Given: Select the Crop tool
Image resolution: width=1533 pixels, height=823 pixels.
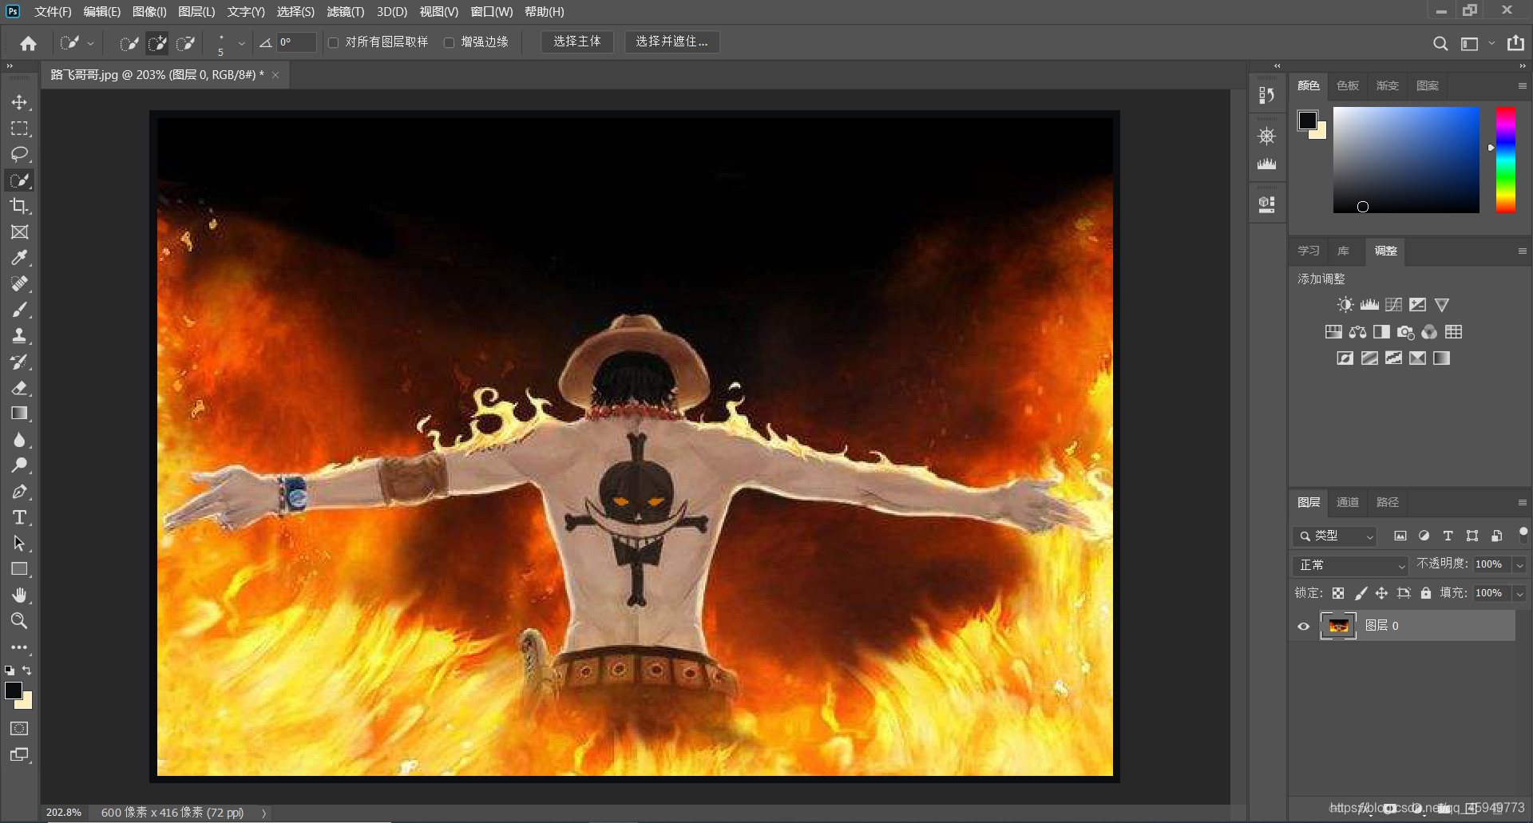Looking at the screenshot, I should coord(19,206).
